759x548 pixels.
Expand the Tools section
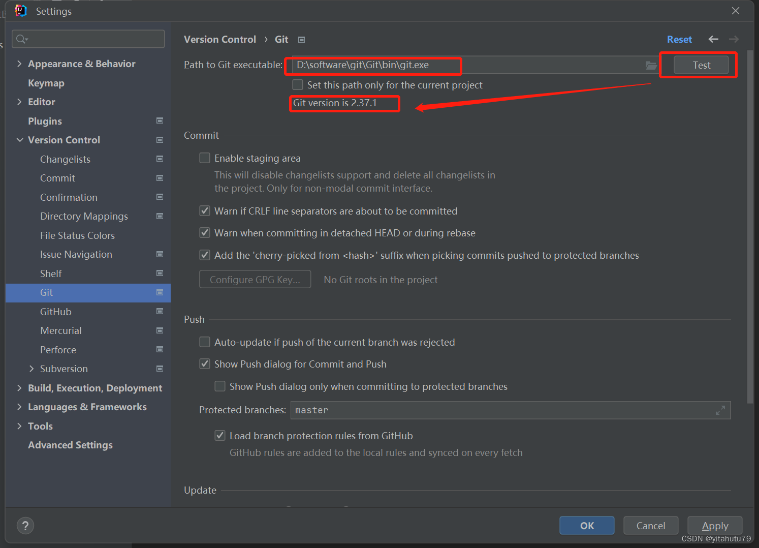click(x=19, y=426)
